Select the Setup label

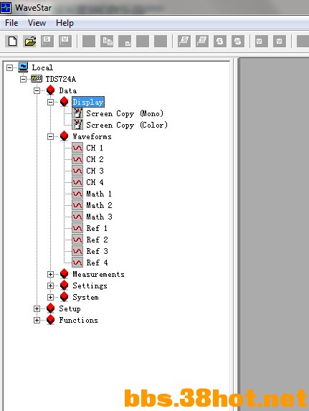(70, 308)
